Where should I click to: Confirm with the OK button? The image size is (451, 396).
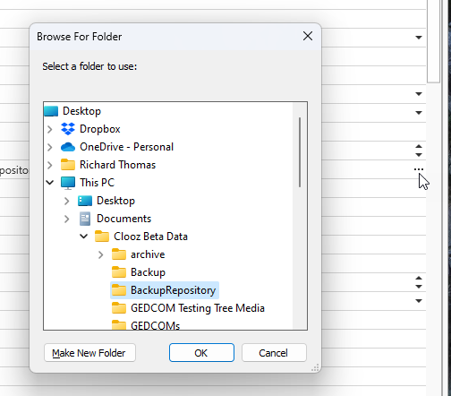coord(201,353)
